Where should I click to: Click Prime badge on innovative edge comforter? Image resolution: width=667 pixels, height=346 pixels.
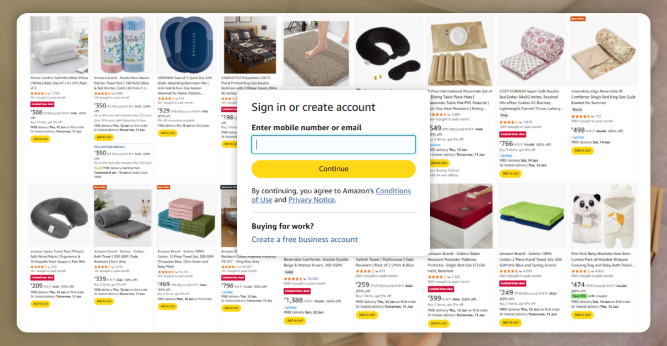coord(578,137)
